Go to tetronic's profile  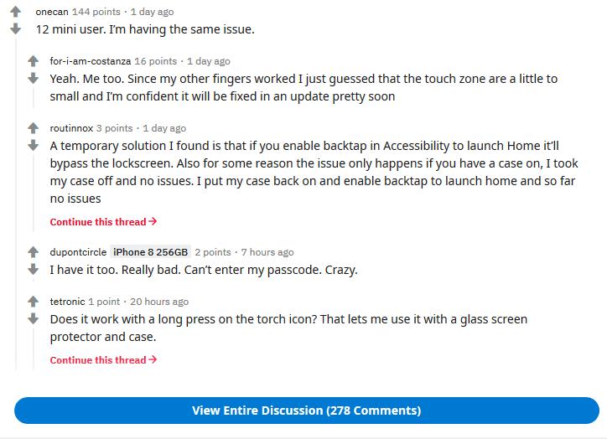67,302
